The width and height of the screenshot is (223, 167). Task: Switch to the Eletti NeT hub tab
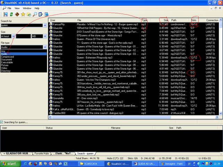pyautogui.click(x=63, y=153)
